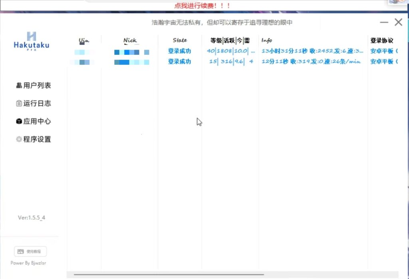Select the people icon beside 用户列表

[19, 85]
